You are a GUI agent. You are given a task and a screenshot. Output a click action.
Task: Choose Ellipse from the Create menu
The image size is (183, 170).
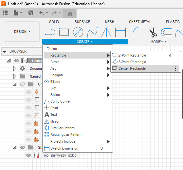(x=78, y=82)
